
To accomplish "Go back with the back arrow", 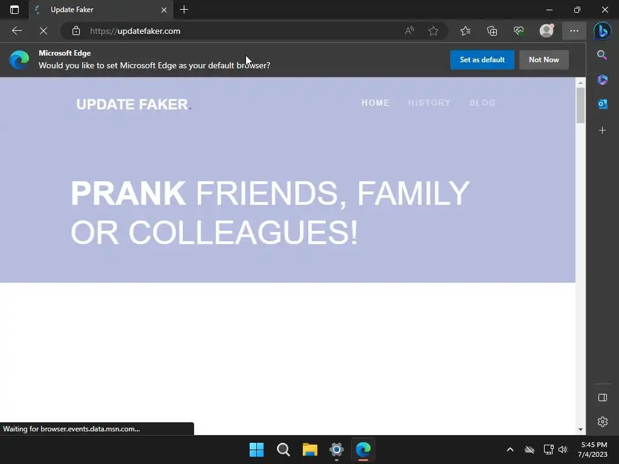I will [x=16, y=31].
